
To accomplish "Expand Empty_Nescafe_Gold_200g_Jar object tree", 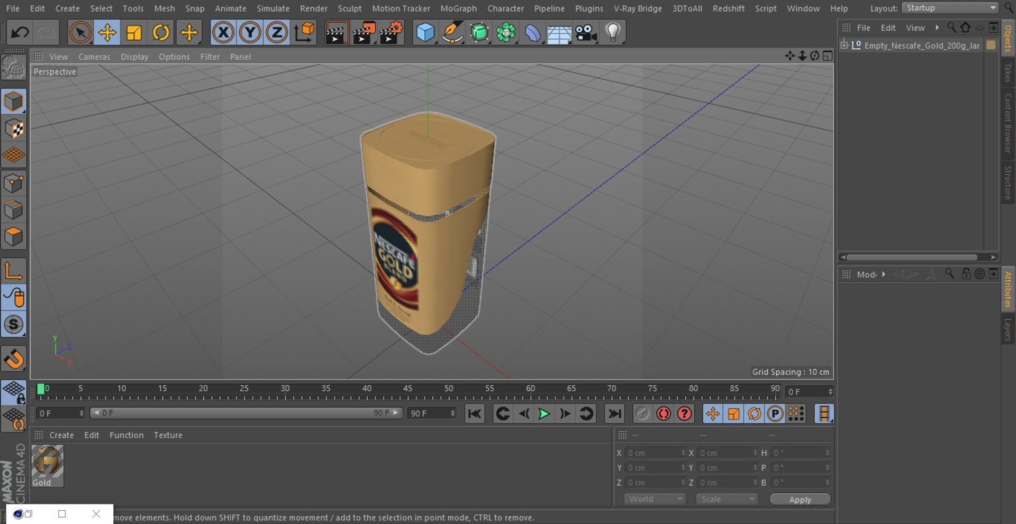I will point(845,45).
